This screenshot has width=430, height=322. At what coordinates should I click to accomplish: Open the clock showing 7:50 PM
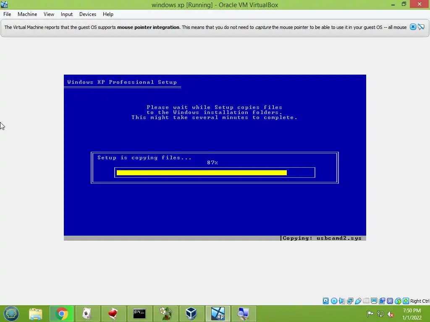coord(412,314)
